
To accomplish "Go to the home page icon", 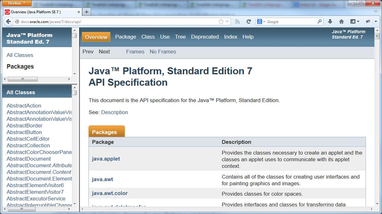I will pyautogui.click(x=342, y=22).
